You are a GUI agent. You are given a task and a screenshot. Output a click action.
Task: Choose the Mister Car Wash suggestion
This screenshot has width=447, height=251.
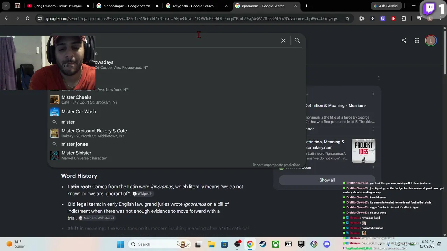[x=176, y=112]
